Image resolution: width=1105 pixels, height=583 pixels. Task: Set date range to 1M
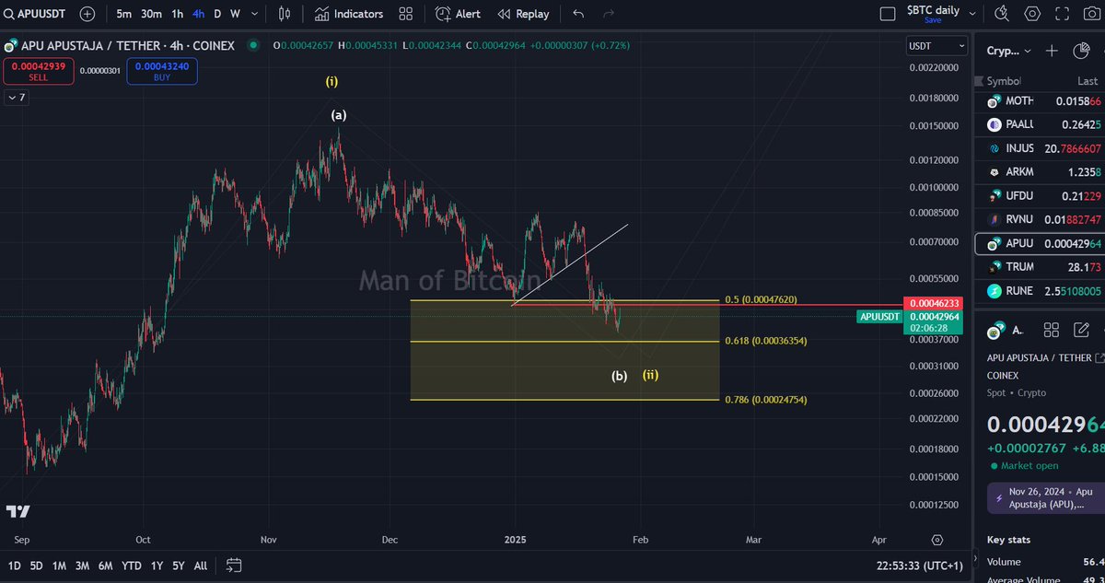59,565
